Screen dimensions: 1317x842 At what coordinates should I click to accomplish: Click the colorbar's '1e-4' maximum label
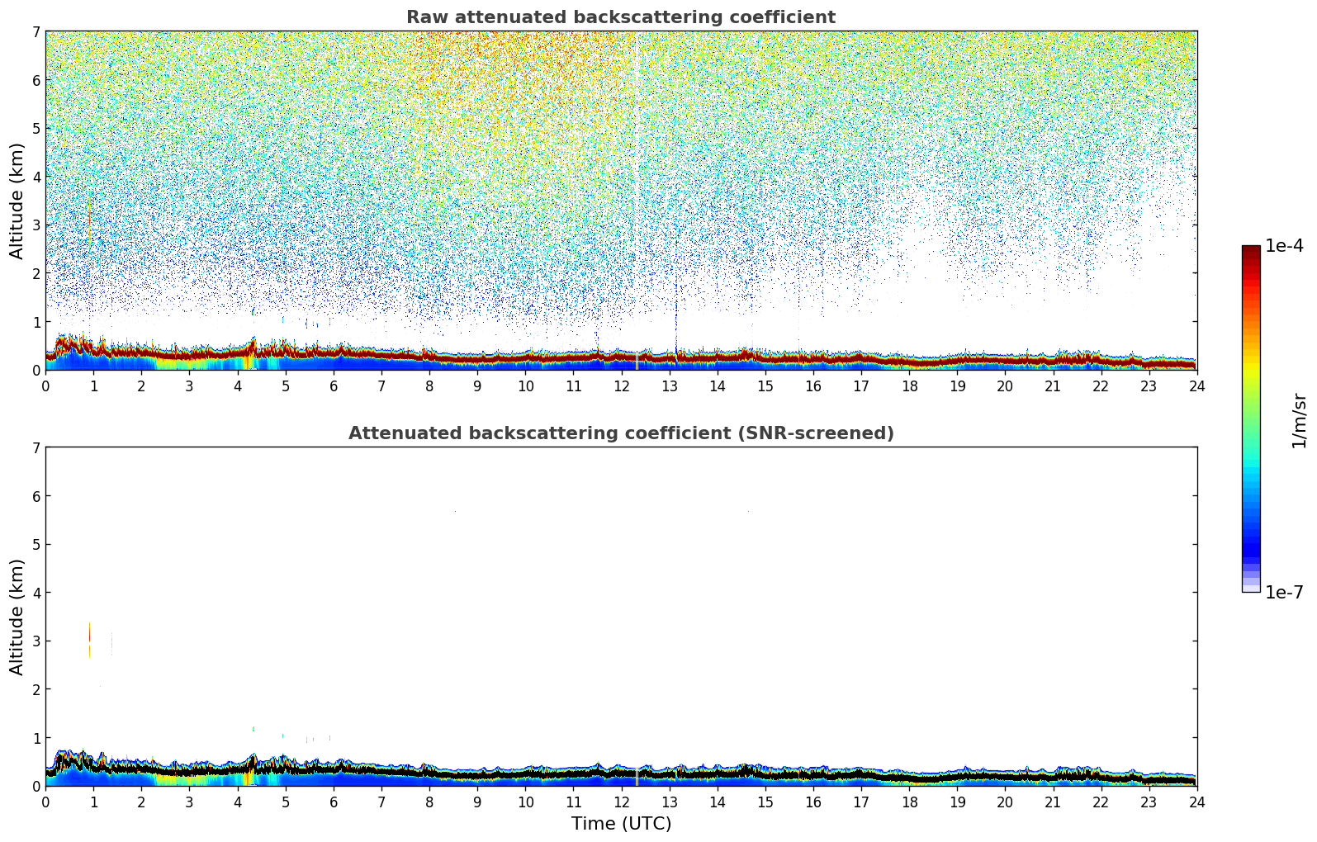[1284, 246]
